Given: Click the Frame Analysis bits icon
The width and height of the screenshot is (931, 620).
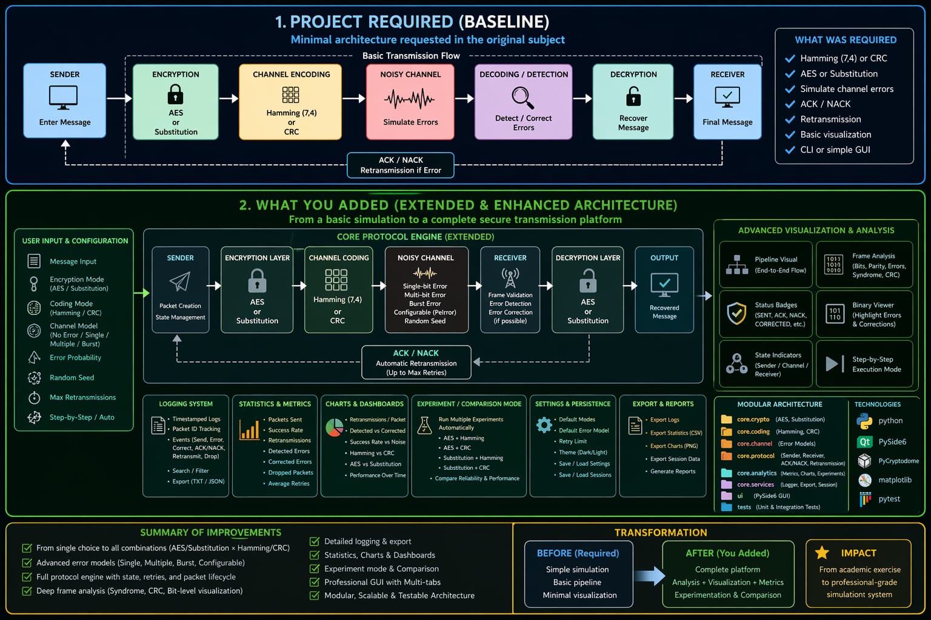Looking at the screenshot, I should pos(833,265).
